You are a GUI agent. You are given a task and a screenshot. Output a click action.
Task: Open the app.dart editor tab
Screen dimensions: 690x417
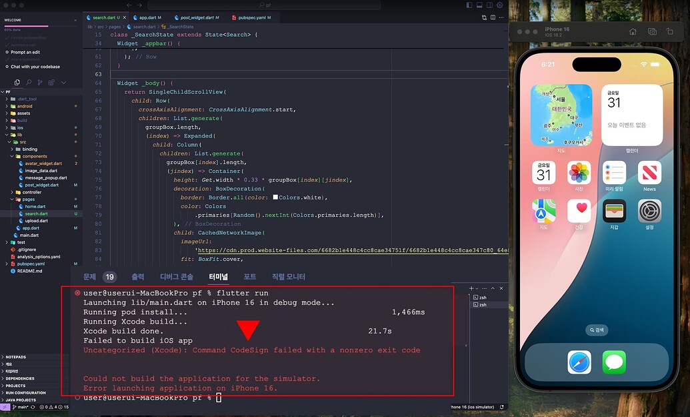[x=147, y=17]
